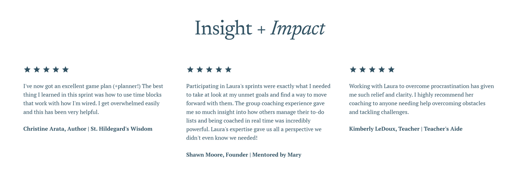Click "Kimberly LeDoux, Teacher" name text
Image resolution: width=518 pixels, height=196 pixels.
coord(384,129)
